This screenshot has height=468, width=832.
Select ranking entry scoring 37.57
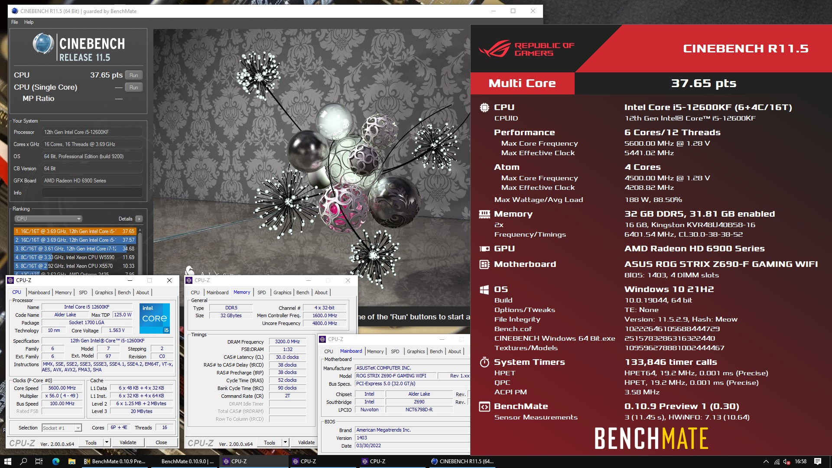(75, 240)
